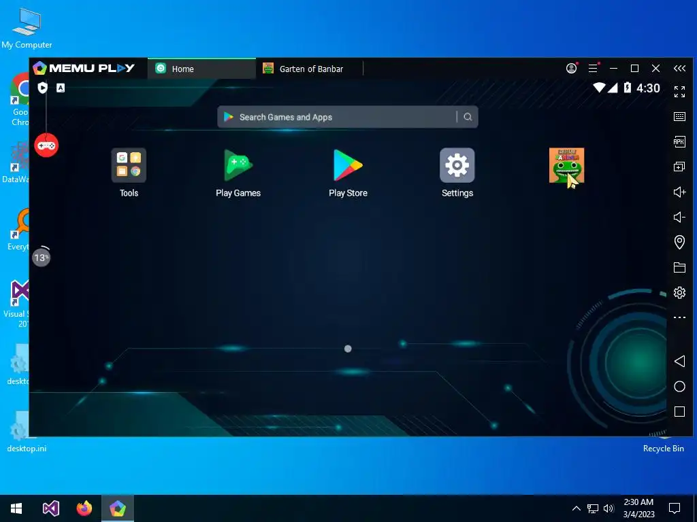Launch the Garten of Banban game icon
This screenshot has height=522, width=697.
566,166
